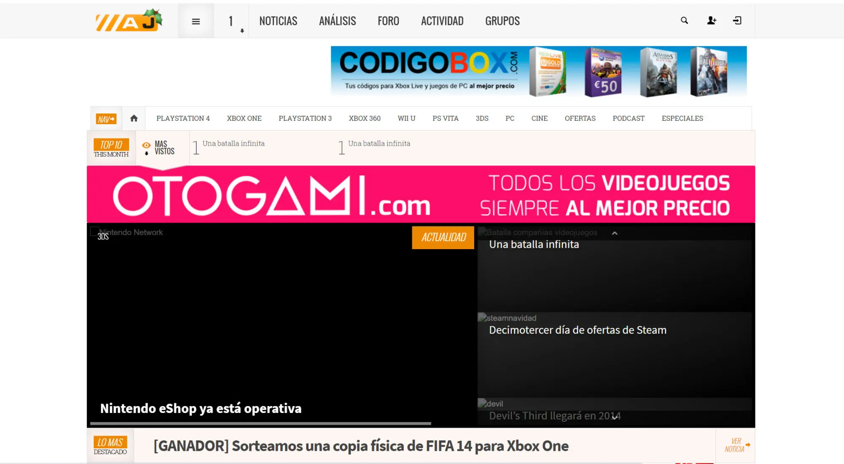
Task: Click the Mas Vistos label
Action: point(164,148)
